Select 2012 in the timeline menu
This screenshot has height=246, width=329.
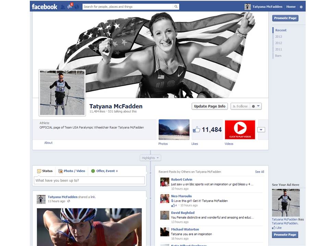[278, 43]
